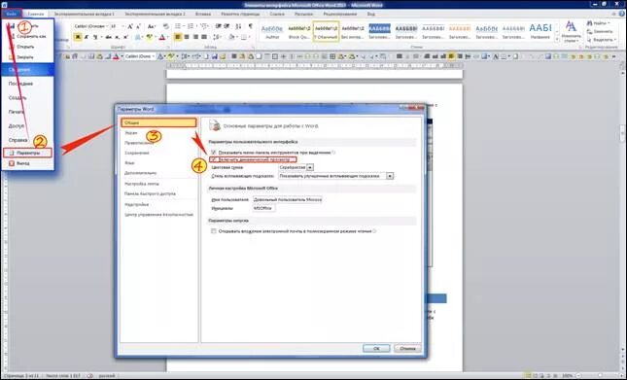
Task: Click the Decrease Indent icon
Action: point(218,26)
